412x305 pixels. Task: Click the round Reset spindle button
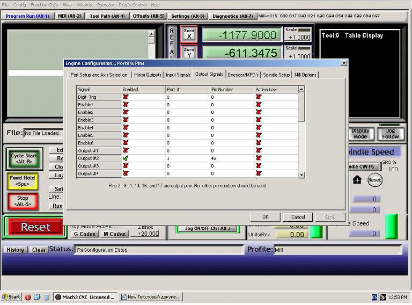[x=374, y=180]
